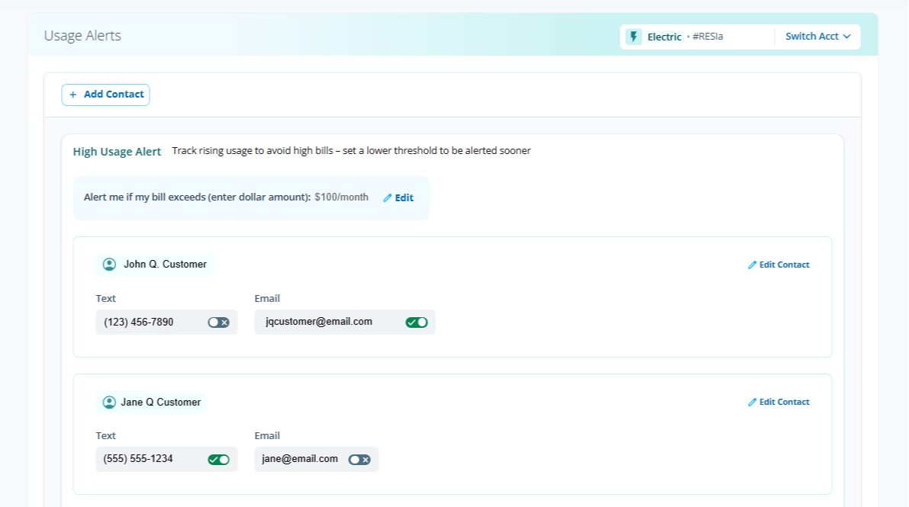Enable text alerts for (123) 456-7890
The width and height of the screenshot is (909, 507).
[218, 322]
